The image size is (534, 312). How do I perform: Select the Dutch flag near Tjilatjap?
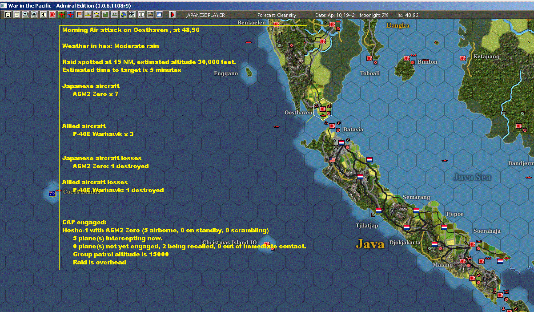pyautogui.click(x=379, y=210)
